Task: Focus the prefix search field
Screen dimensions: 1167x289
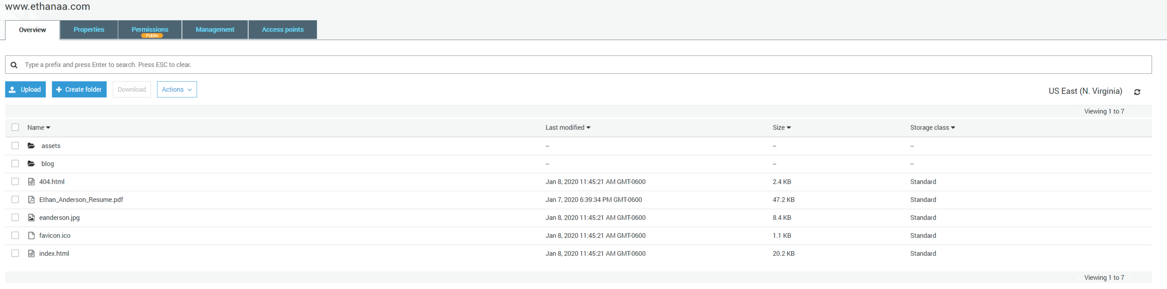Action: coord(578,65)
